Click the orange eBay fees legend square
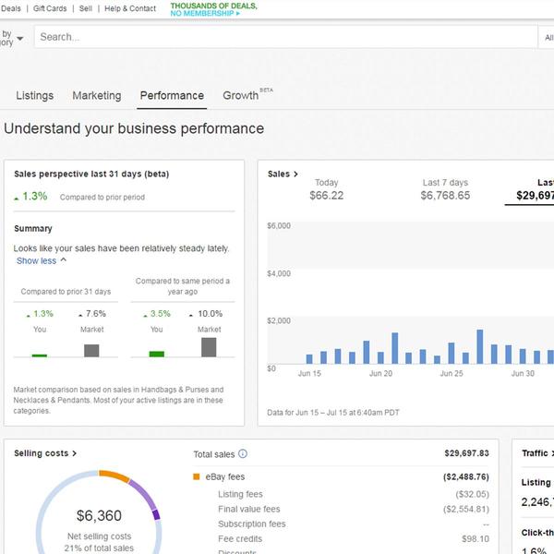554x554 pixels. pos(197,476)
